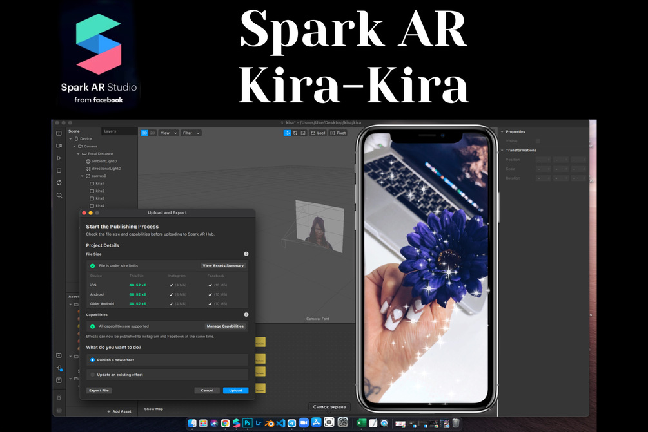Open the Filter dropdown

(x=191, y=133)
